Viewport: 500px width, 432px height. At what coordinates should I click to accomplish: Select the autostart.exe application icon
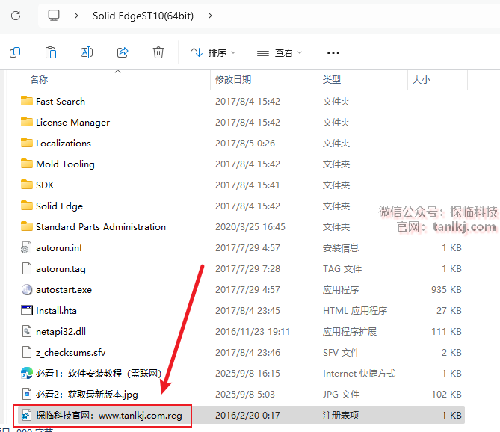click(27, 290)
